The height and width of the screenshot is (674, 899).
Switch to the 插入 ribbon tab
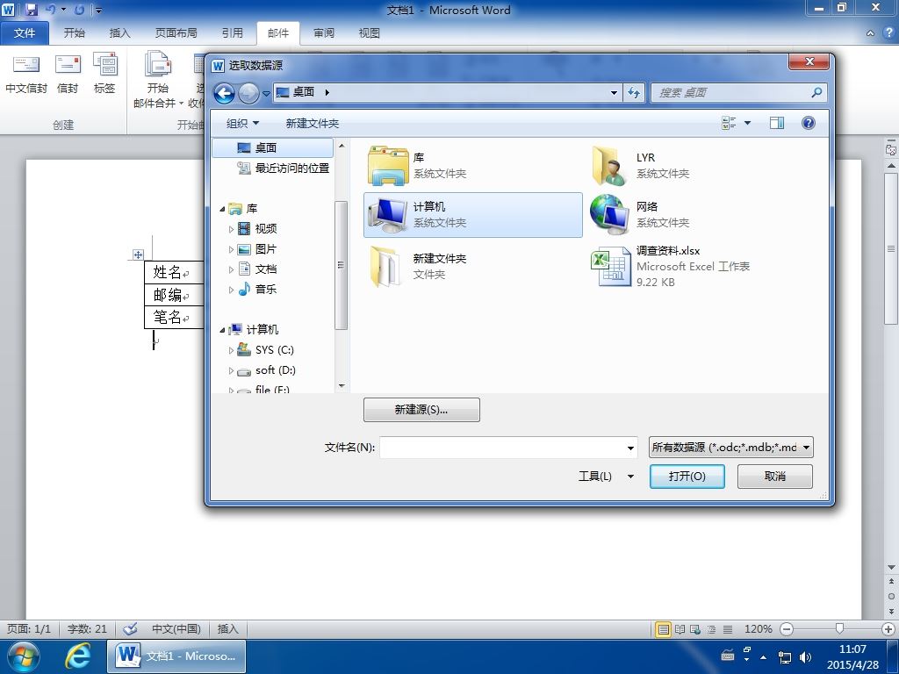tap(119, 32)
